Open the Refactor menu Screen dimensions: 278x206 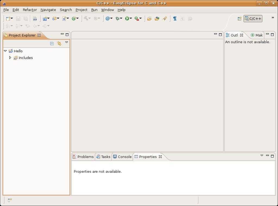click(x=30, y=10)
